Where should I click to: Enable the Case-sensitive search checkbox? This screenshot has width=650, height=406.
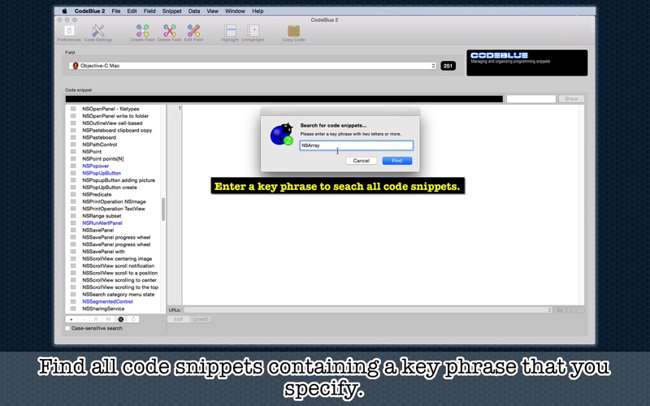click(x=67, y=328)
